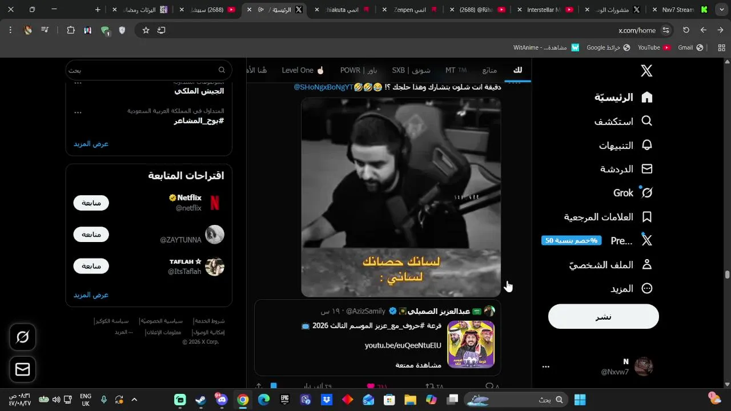Open the Premium discount sidebar item
Screen dimensions: 731x411
(597, 241)
